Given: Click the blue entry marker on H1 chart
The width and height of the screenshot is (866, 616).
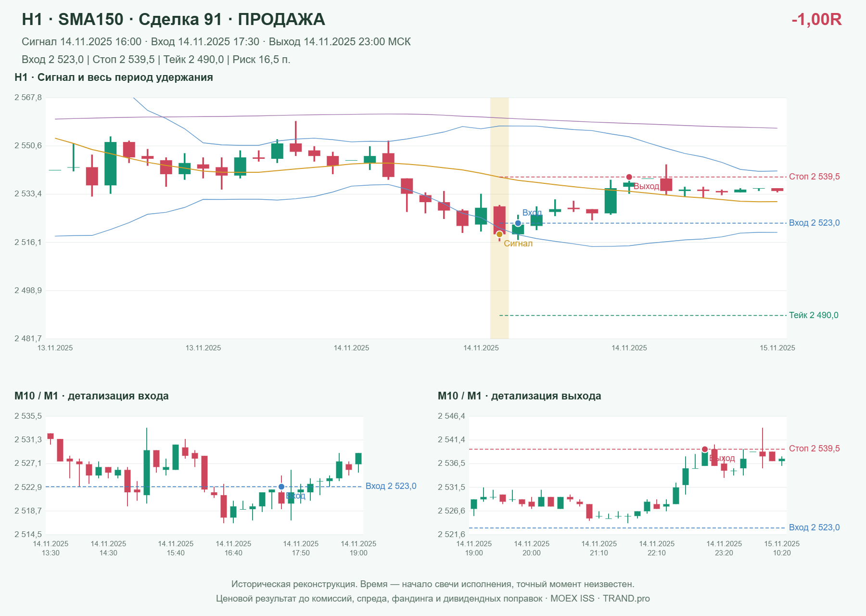Looking at the screenshot, I should coord(518,223).
